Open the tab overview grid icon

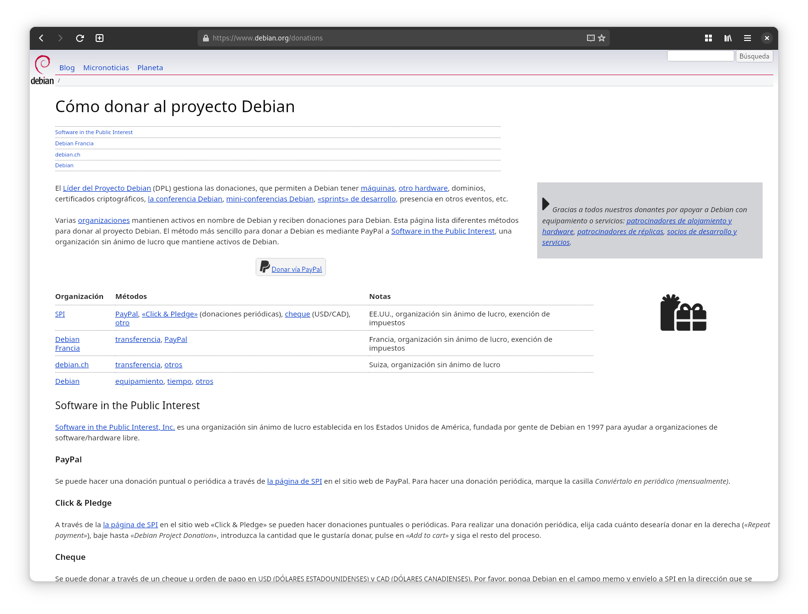coord(708,38)
